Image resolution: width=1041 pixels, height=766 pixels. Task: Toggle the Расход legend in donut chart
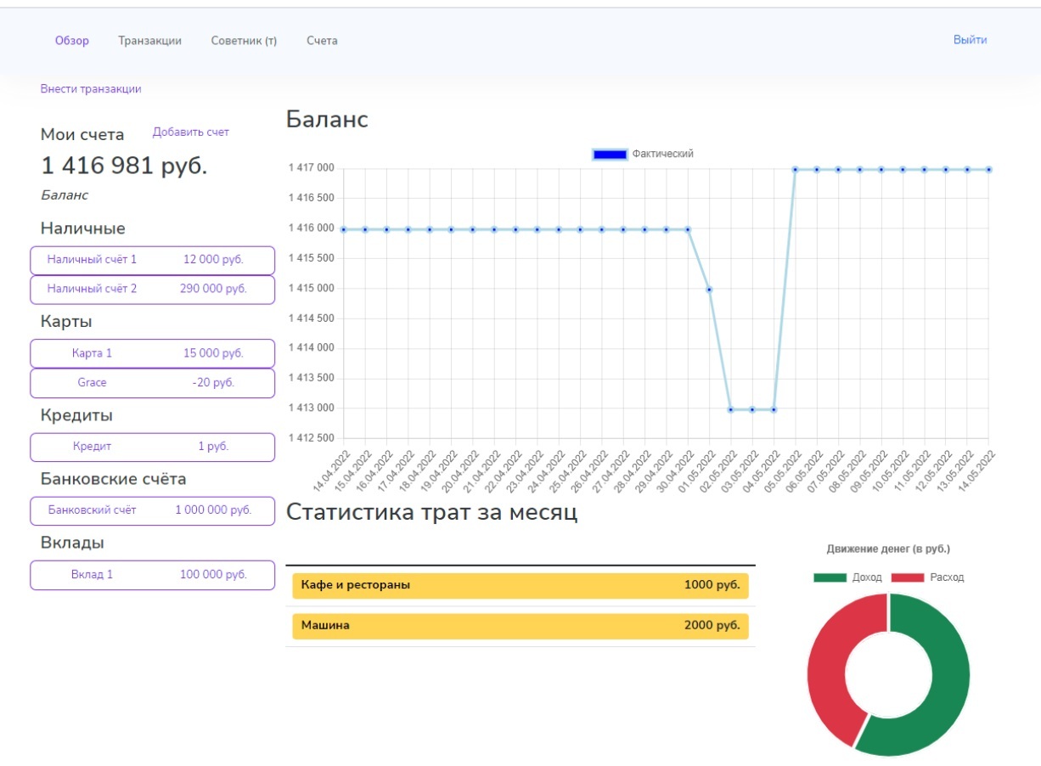click(930, 577)
